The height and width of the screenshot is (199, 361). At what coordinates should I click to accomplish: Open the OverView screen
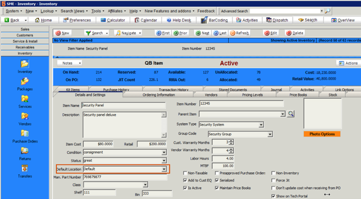(343, 20)
